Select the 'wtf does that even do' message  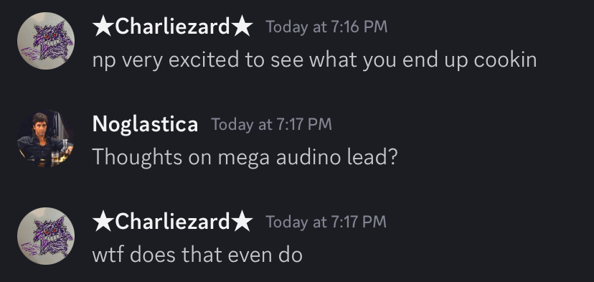(197, 255)
